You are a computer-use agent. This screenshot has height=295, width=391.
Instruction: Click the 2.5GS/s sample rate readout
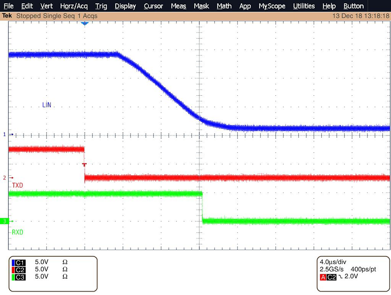coord(332,269)
